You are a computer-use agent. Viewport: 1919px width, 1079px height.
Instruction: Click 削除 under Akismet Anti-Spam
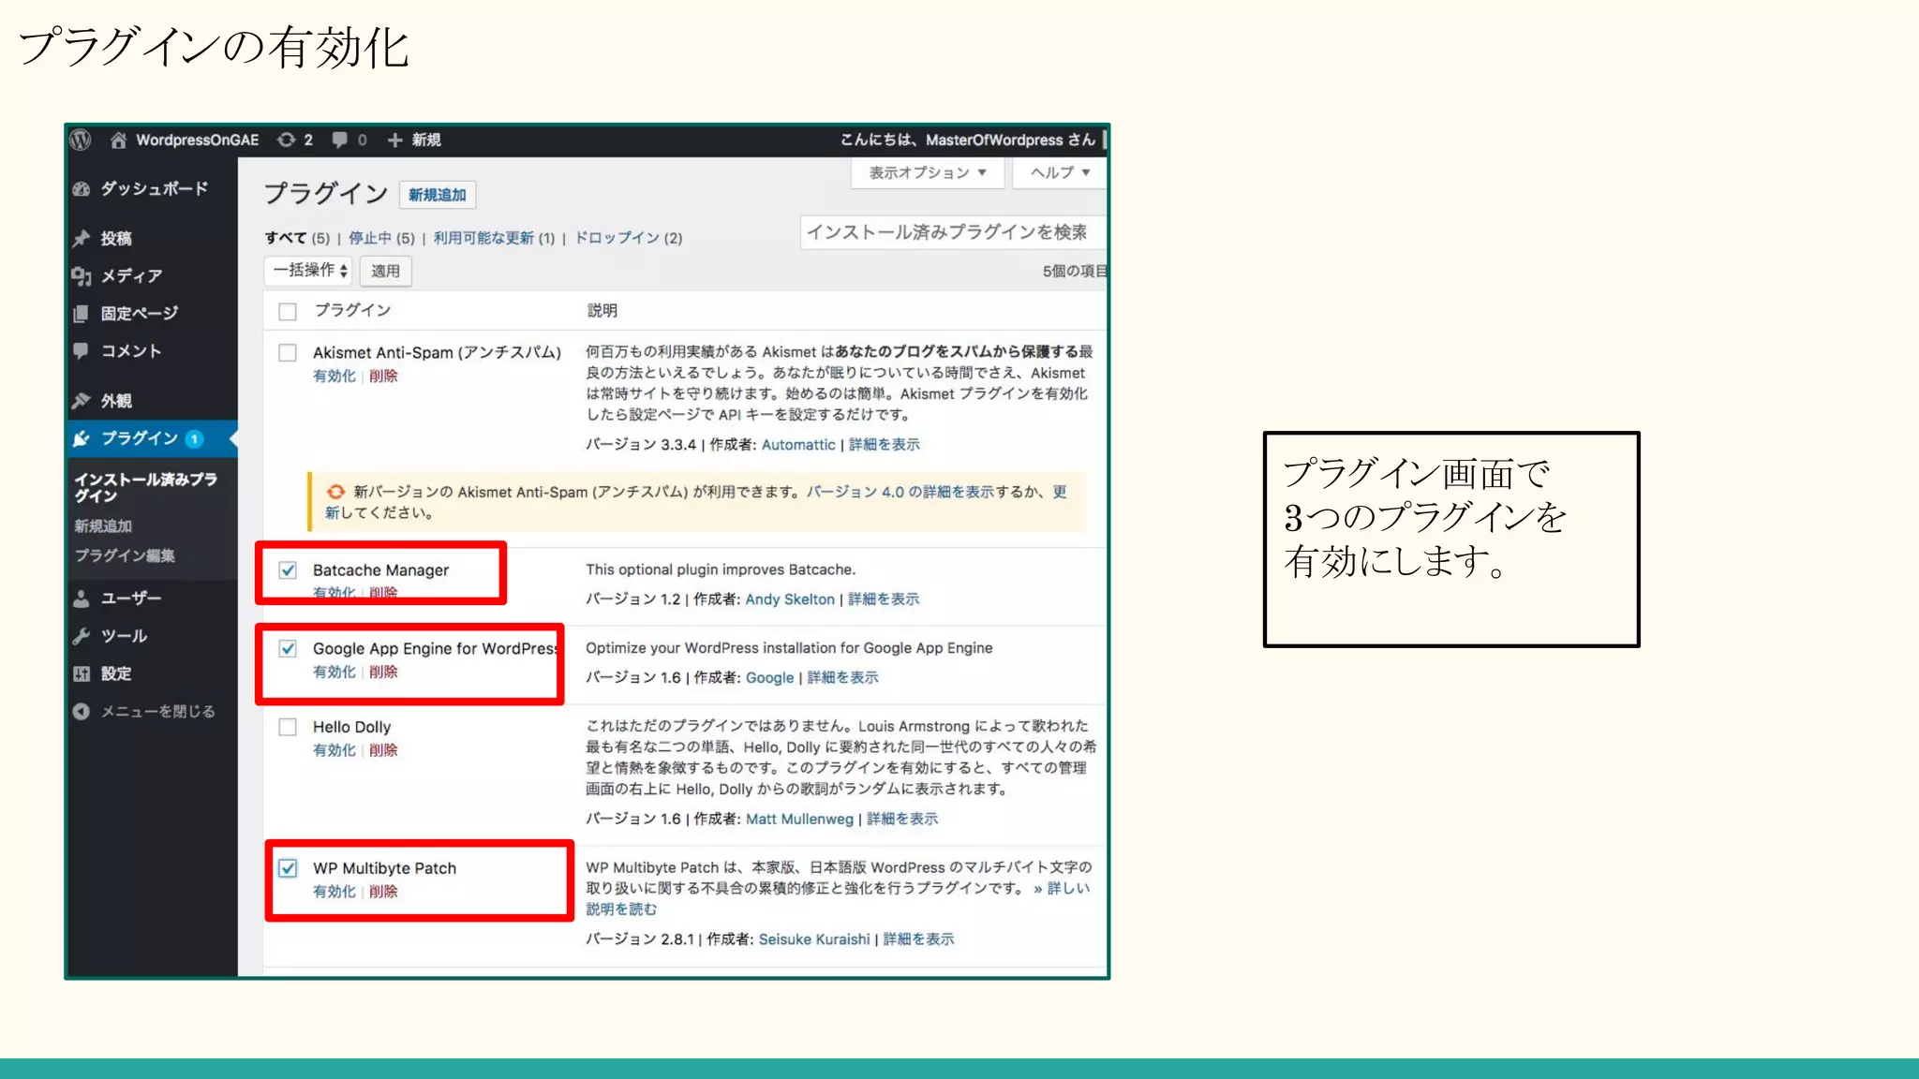pyautogui.click(x=383, y=376)
